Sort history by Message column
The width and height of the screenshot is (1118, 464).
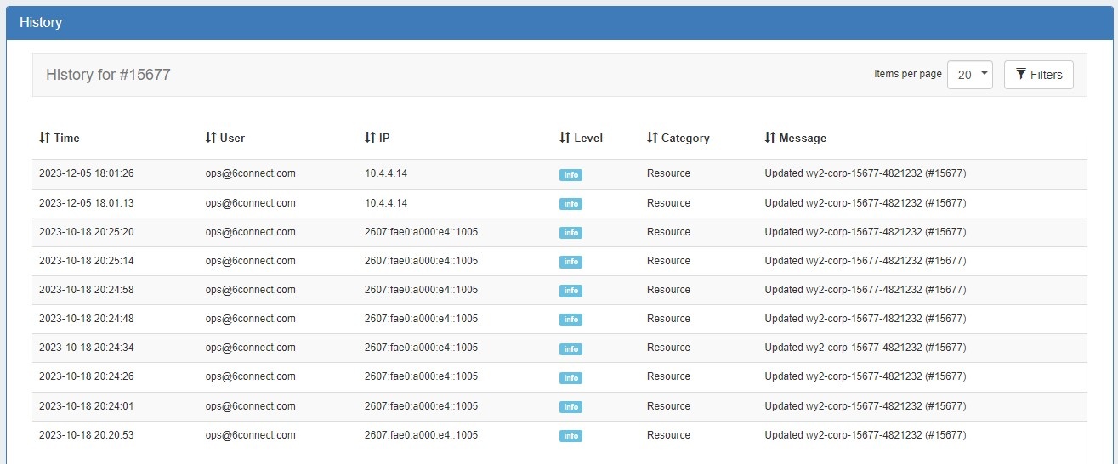click(x=796, y=138)
